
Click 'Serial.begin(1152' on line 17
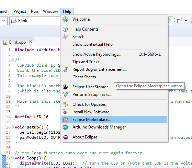coord(40,132)
